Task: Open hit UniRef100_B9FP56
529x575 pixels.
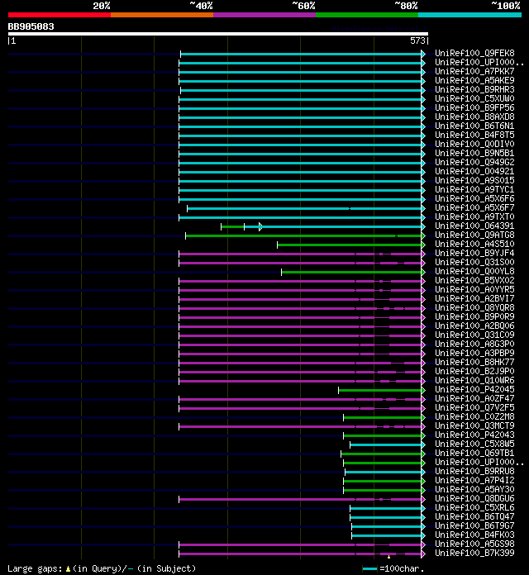Action: [474, 107]
